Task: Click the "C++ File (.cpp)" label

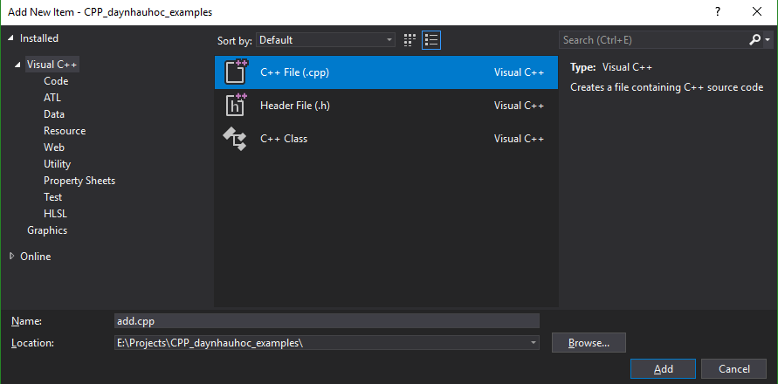Action: tap(295, 72)
